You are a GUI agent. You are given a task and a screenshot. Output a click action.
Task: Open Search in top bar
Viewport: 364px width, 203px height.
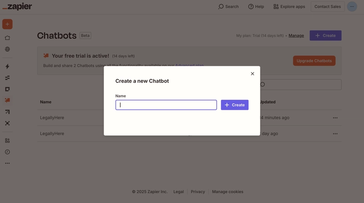pos(228,6)
